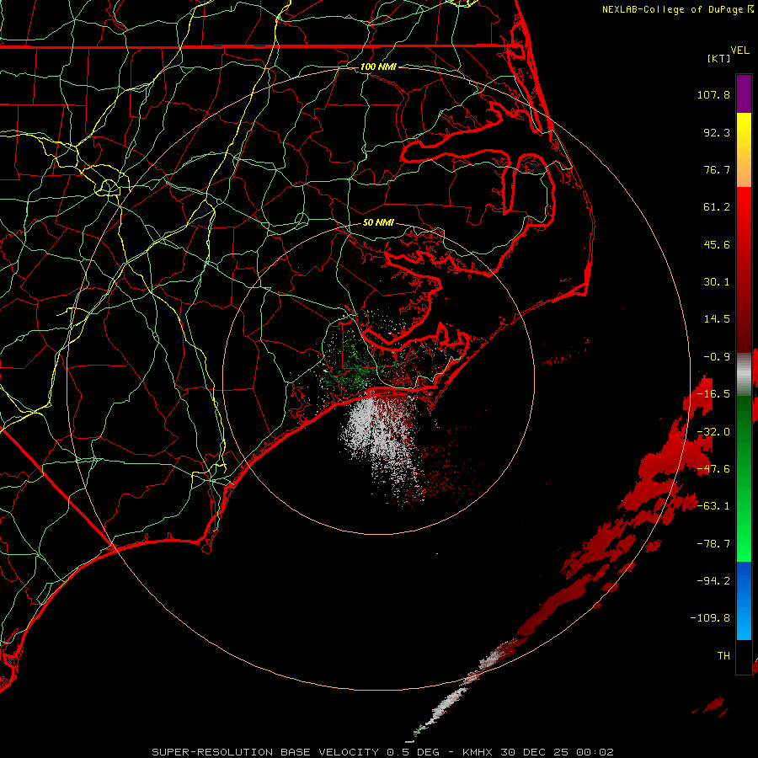This screenshot has width=758, height=758.
Task: Select the 61.2 velocity scale value
Action: click(x=717, y=207)
